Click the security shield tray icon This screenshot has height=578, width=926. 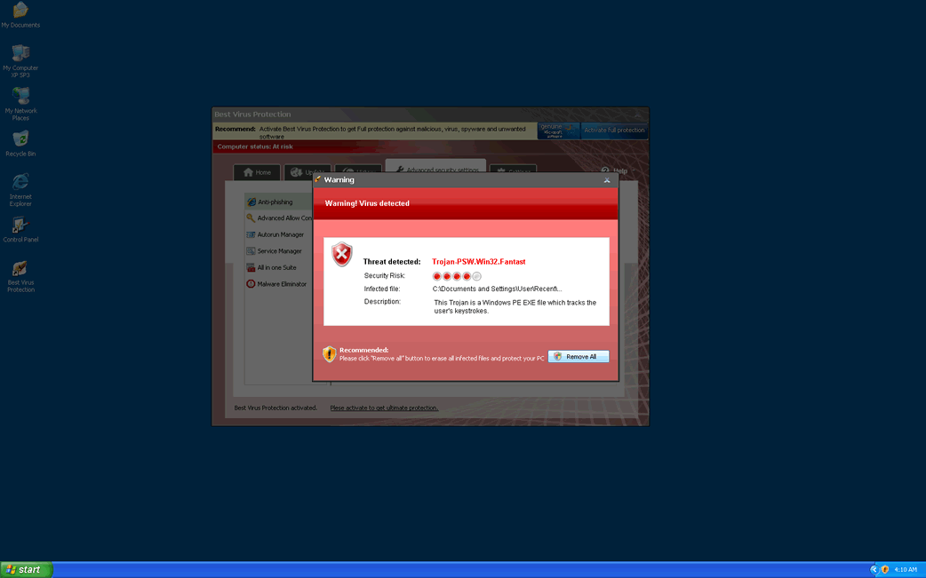(x=885, y=569)
